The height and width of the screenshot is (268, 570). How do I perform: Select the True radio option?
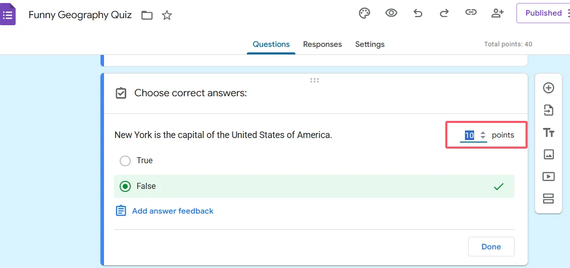click(x=125, y=161)
